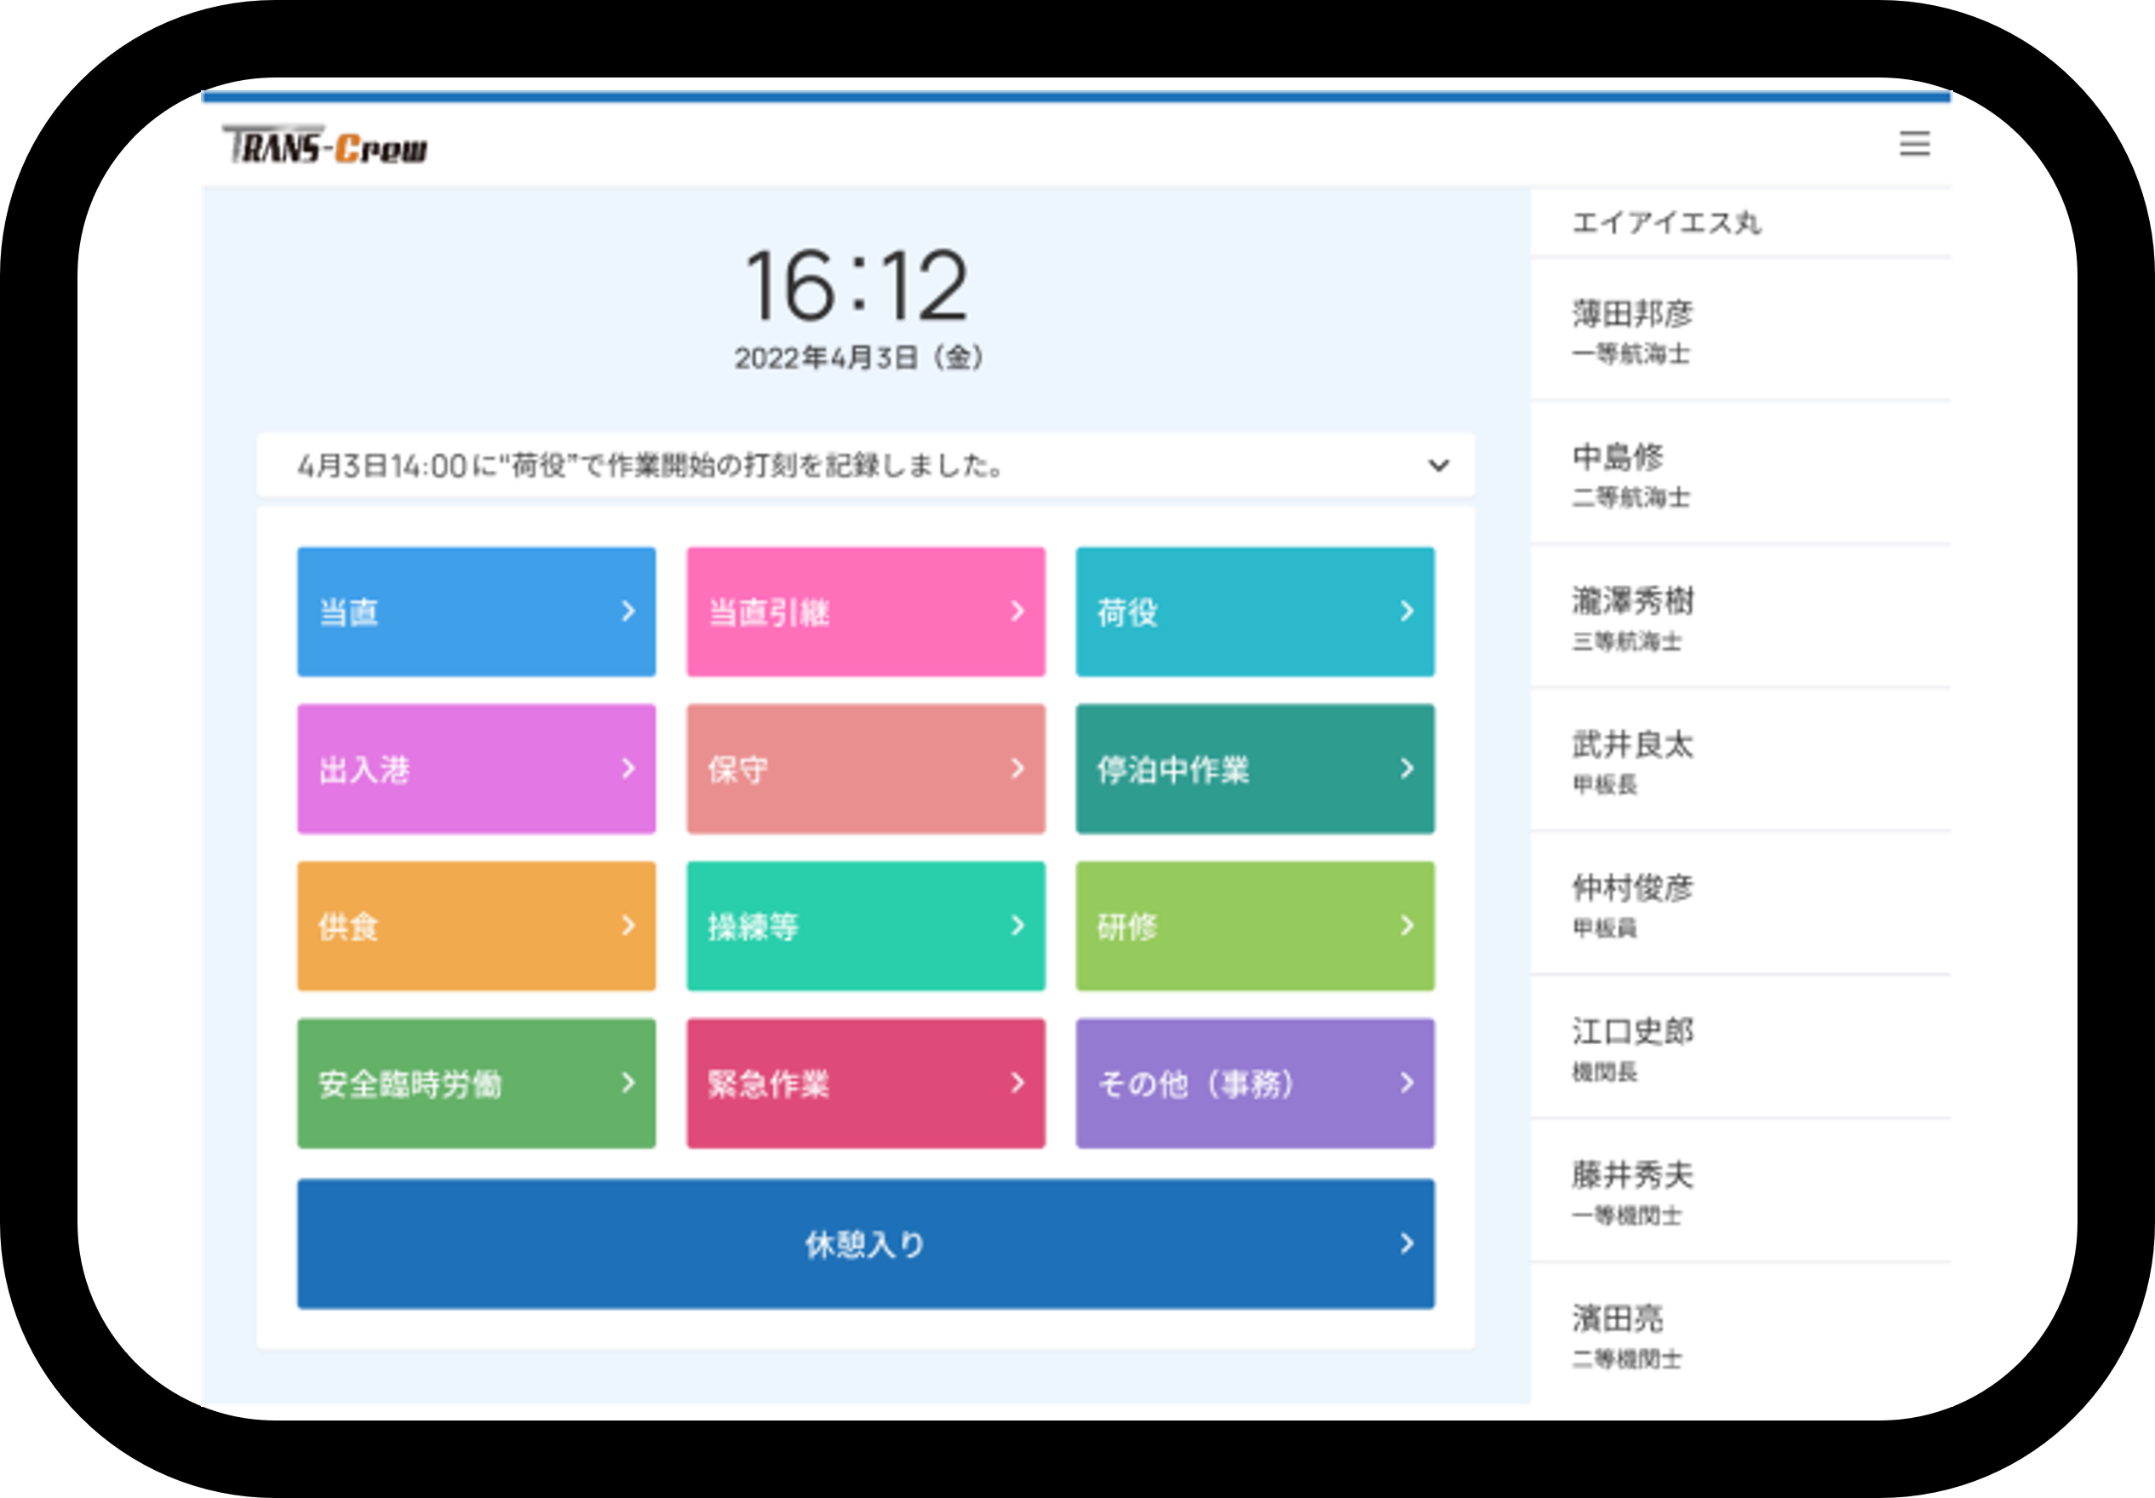Click the chevron arrow on 保守
The width and height of the screenshot is (2155, 1498).
coord(1018,769)
